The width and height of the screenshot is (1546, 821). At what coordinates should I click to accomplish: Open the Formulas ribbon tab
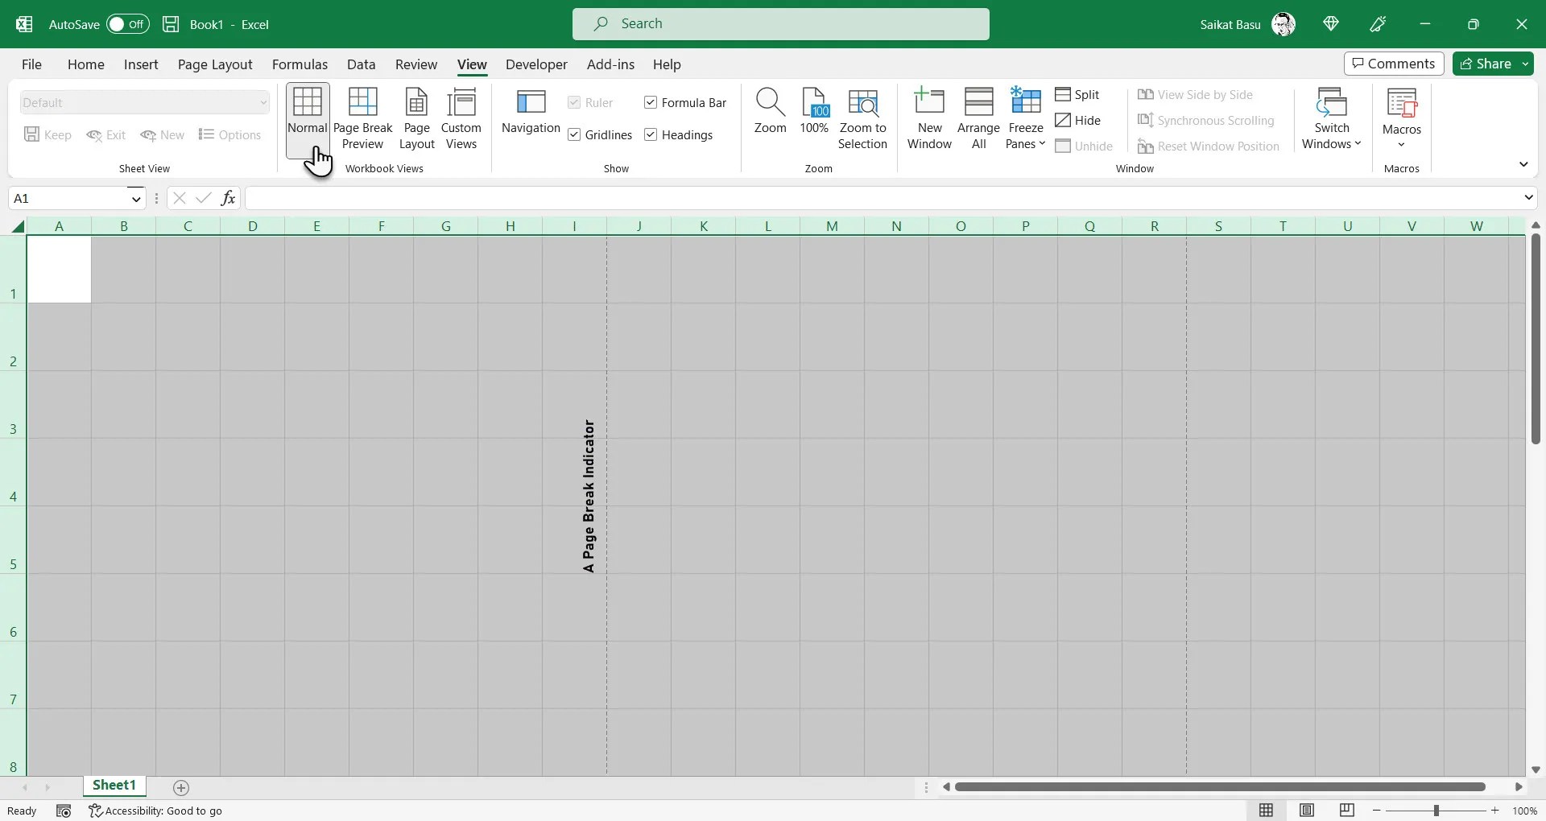pos(300,64)
